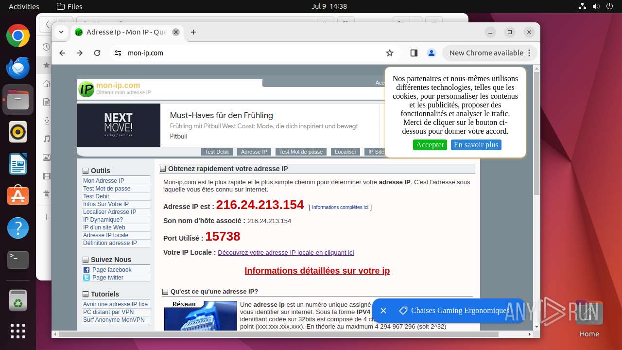
Task: Open Localiser in top nav
Action: (x=346, y=152)
